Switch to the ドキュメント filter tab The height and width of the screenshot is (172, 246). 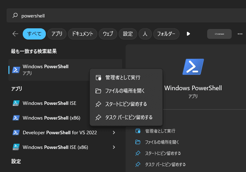point(83,34)
